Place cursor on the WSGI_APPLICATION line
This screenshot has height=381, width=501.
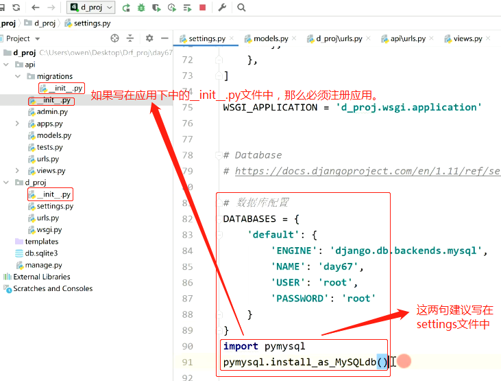pyautogui.click(x=352, y=108)
